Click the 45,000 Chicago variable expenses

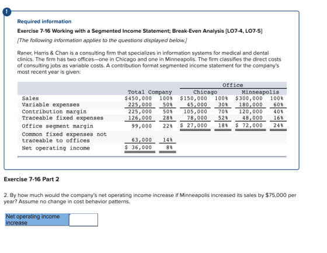pyautogui.click(x=197, y=105)
